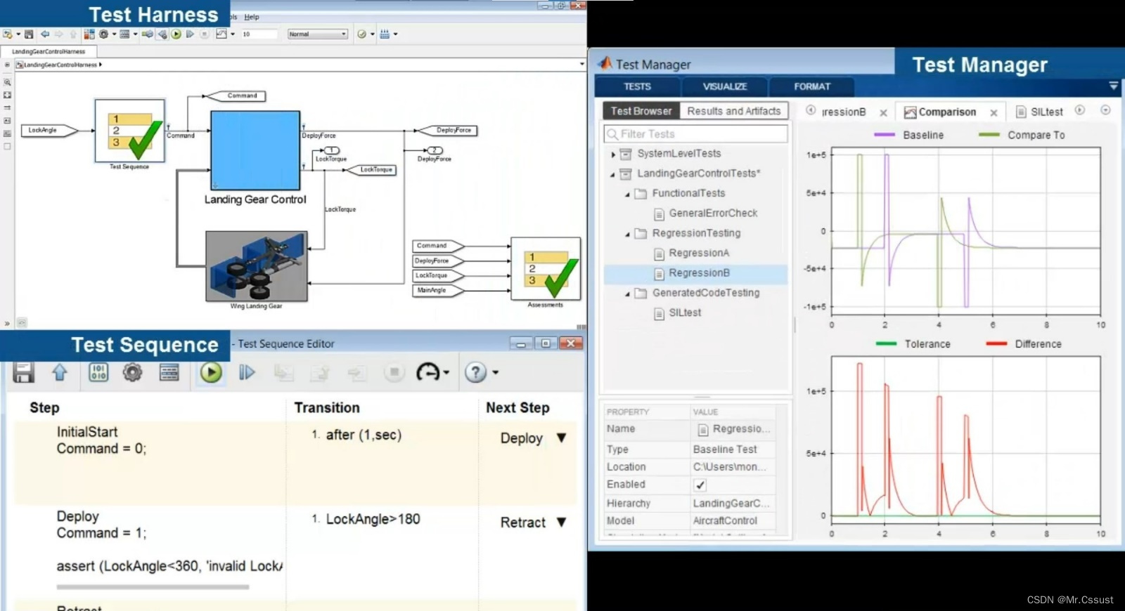Collapse the GeneratedCodeTesting folder
This screenshot has width=1125, height=611.
[627, 294]
